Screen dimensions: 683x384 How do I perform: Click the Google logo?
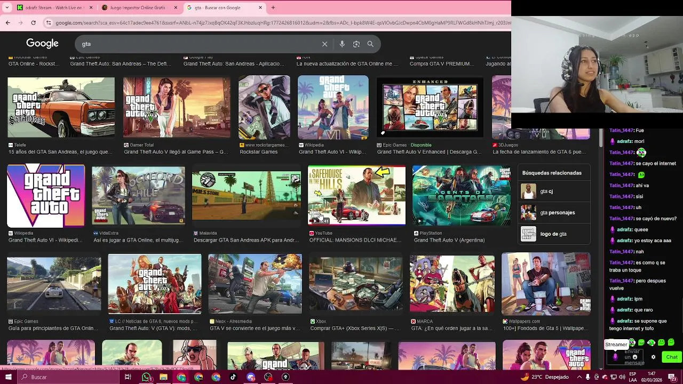pyautogui.click(x=42, y=43)
